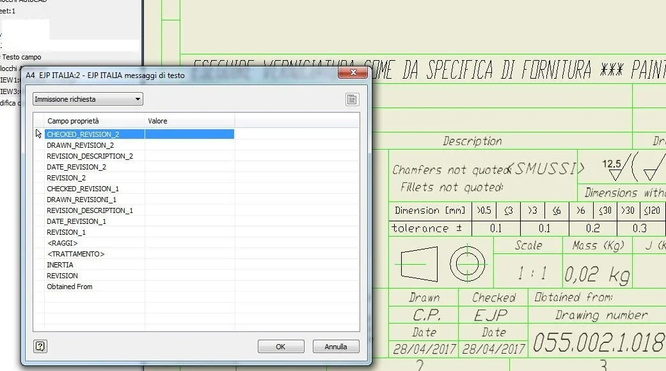The height and width of the screenshot is (371, 666).
Task: Open the properties list icon at top right
Action: coord(352,99)
